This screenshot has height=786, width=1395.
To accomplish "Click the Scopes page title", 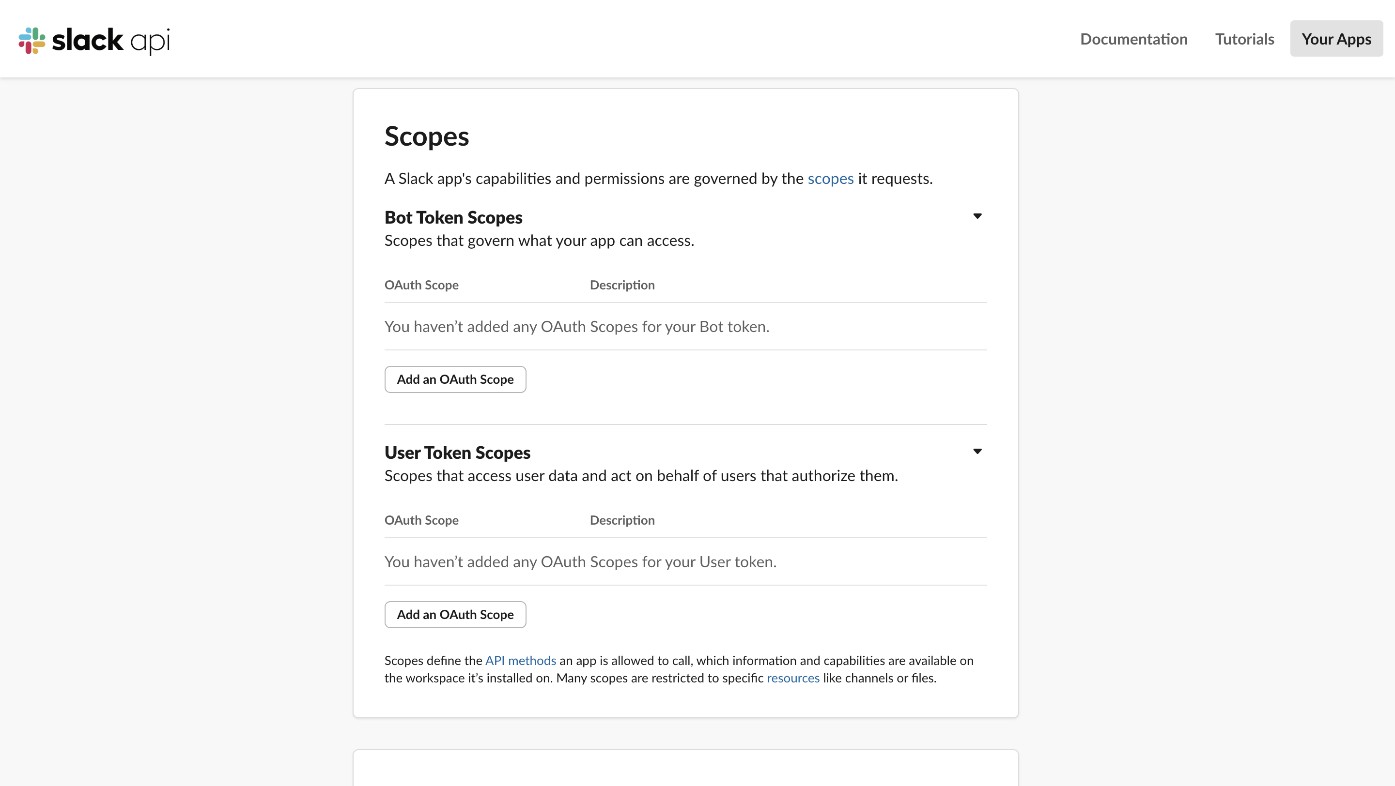I will [426, 136].
